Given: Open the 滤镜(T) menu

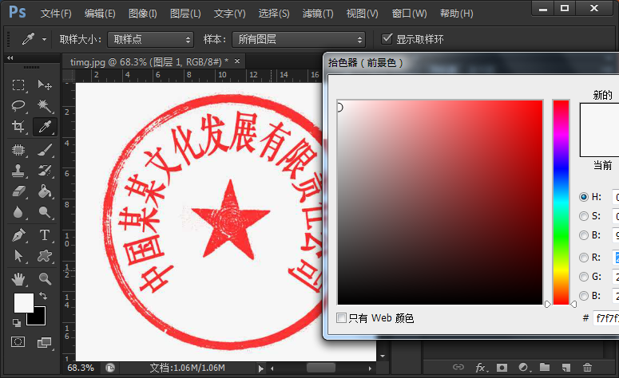Looking at the screenshot, I should coord(318,14).
